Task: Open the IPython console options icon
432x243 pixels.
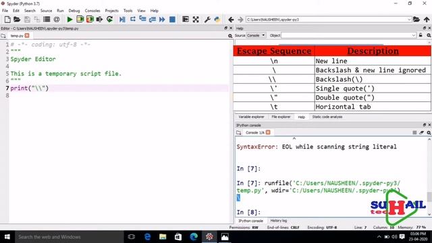Action: point(429,132)
